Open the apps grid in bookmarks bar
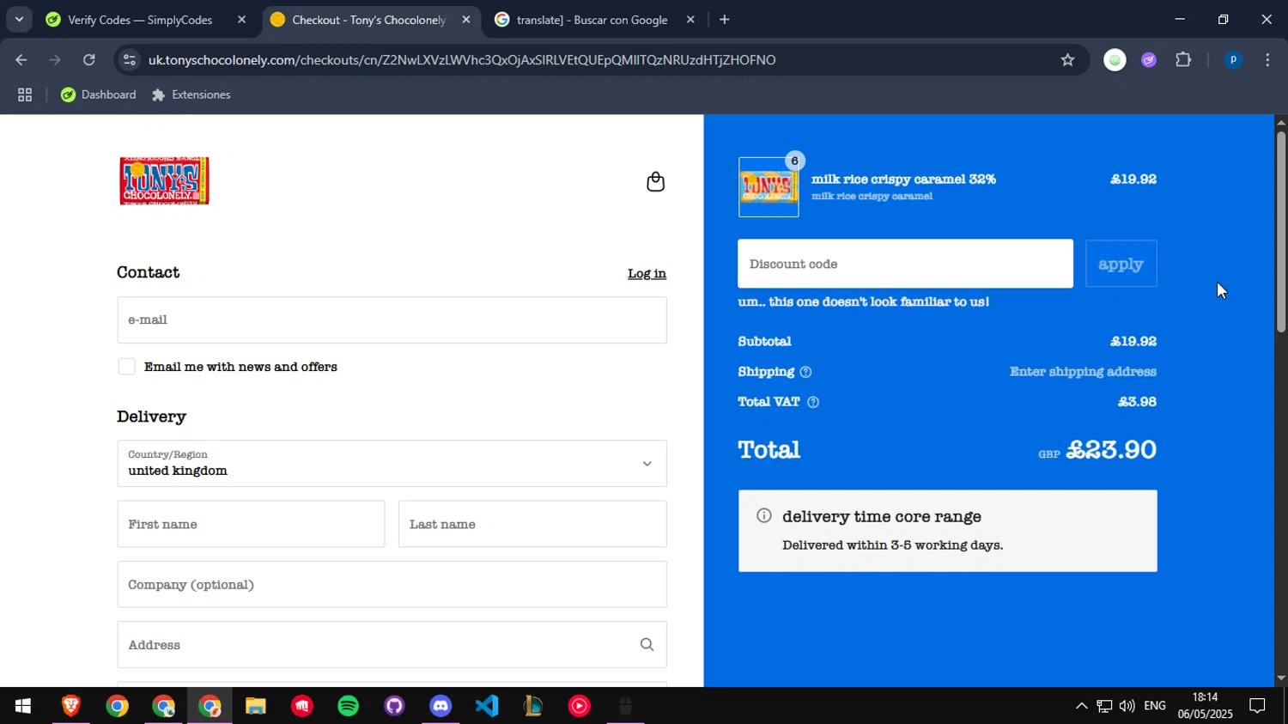The image size is (1288, 724). coord(25,94)
